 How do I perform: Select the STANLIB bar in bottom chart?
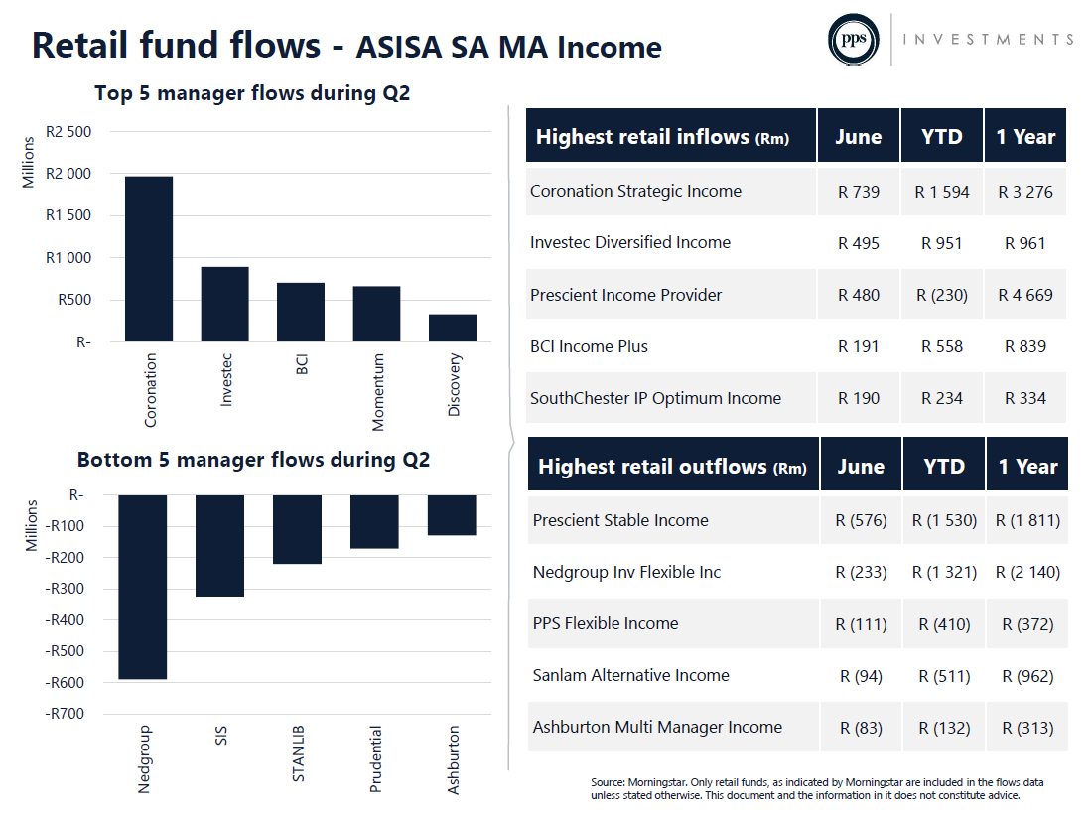pyautogui.click(x=297, y=529)
